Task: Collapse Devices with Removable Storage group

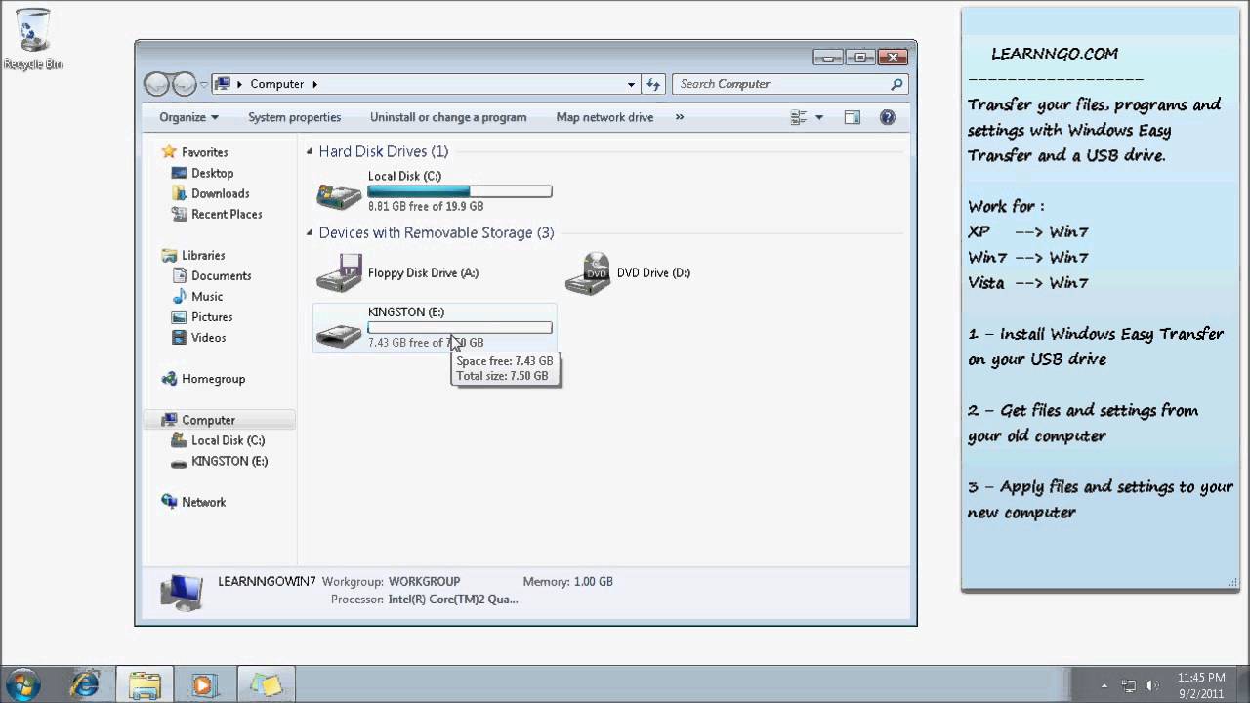Action: (310, 232)
